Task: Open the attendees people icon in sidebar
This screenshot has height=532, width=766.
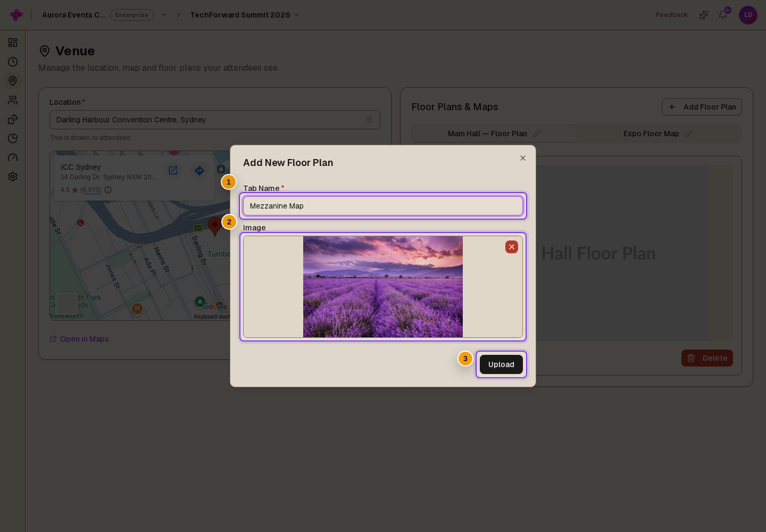Action: click(13, 100)
